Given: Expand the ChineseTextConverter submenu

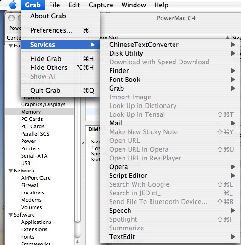Looking at the screenshot, I should 170,45.
